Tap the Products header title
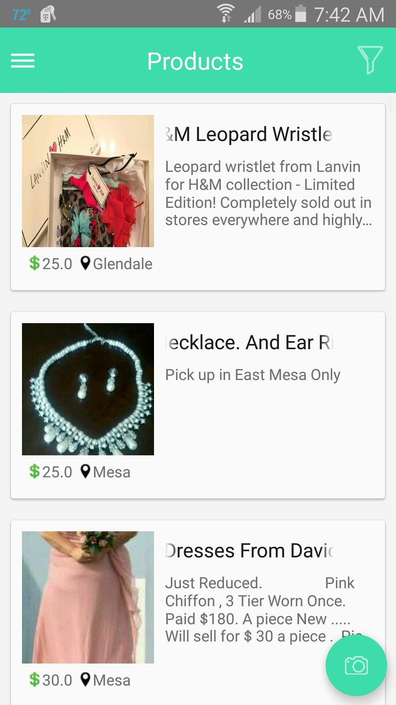The width and height of the screenshot is (396, 705). [x=195, y=61]
